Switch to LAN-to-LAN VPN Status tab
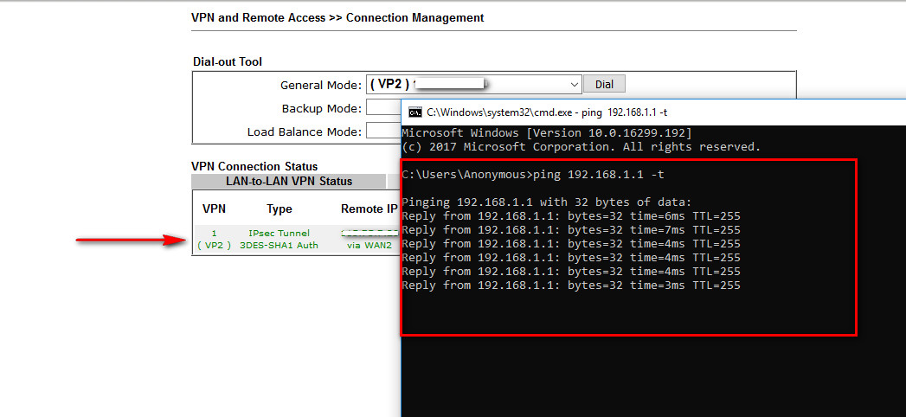 click(x=288, y=182)
